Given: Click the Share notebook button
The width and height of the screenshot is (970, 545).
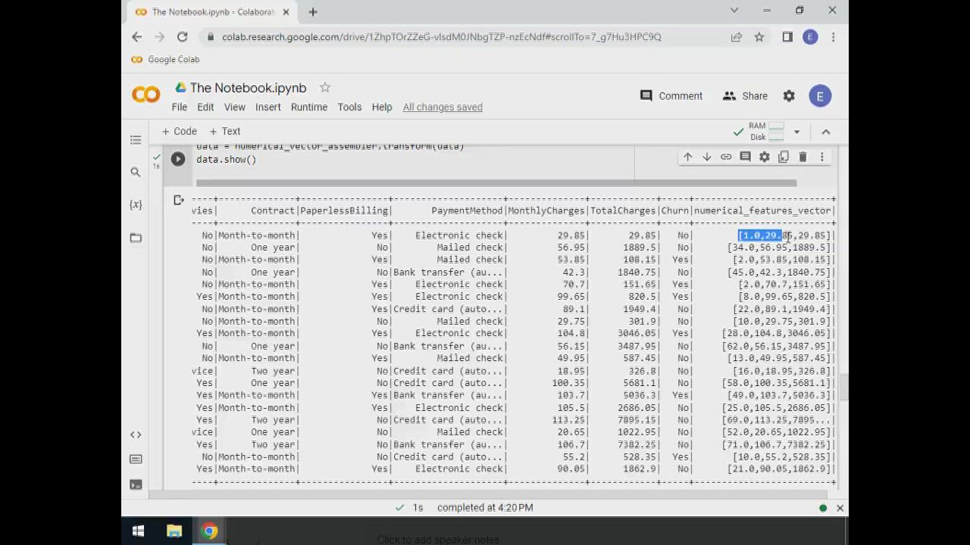Looking at the screenshot, I should (745, 96).
